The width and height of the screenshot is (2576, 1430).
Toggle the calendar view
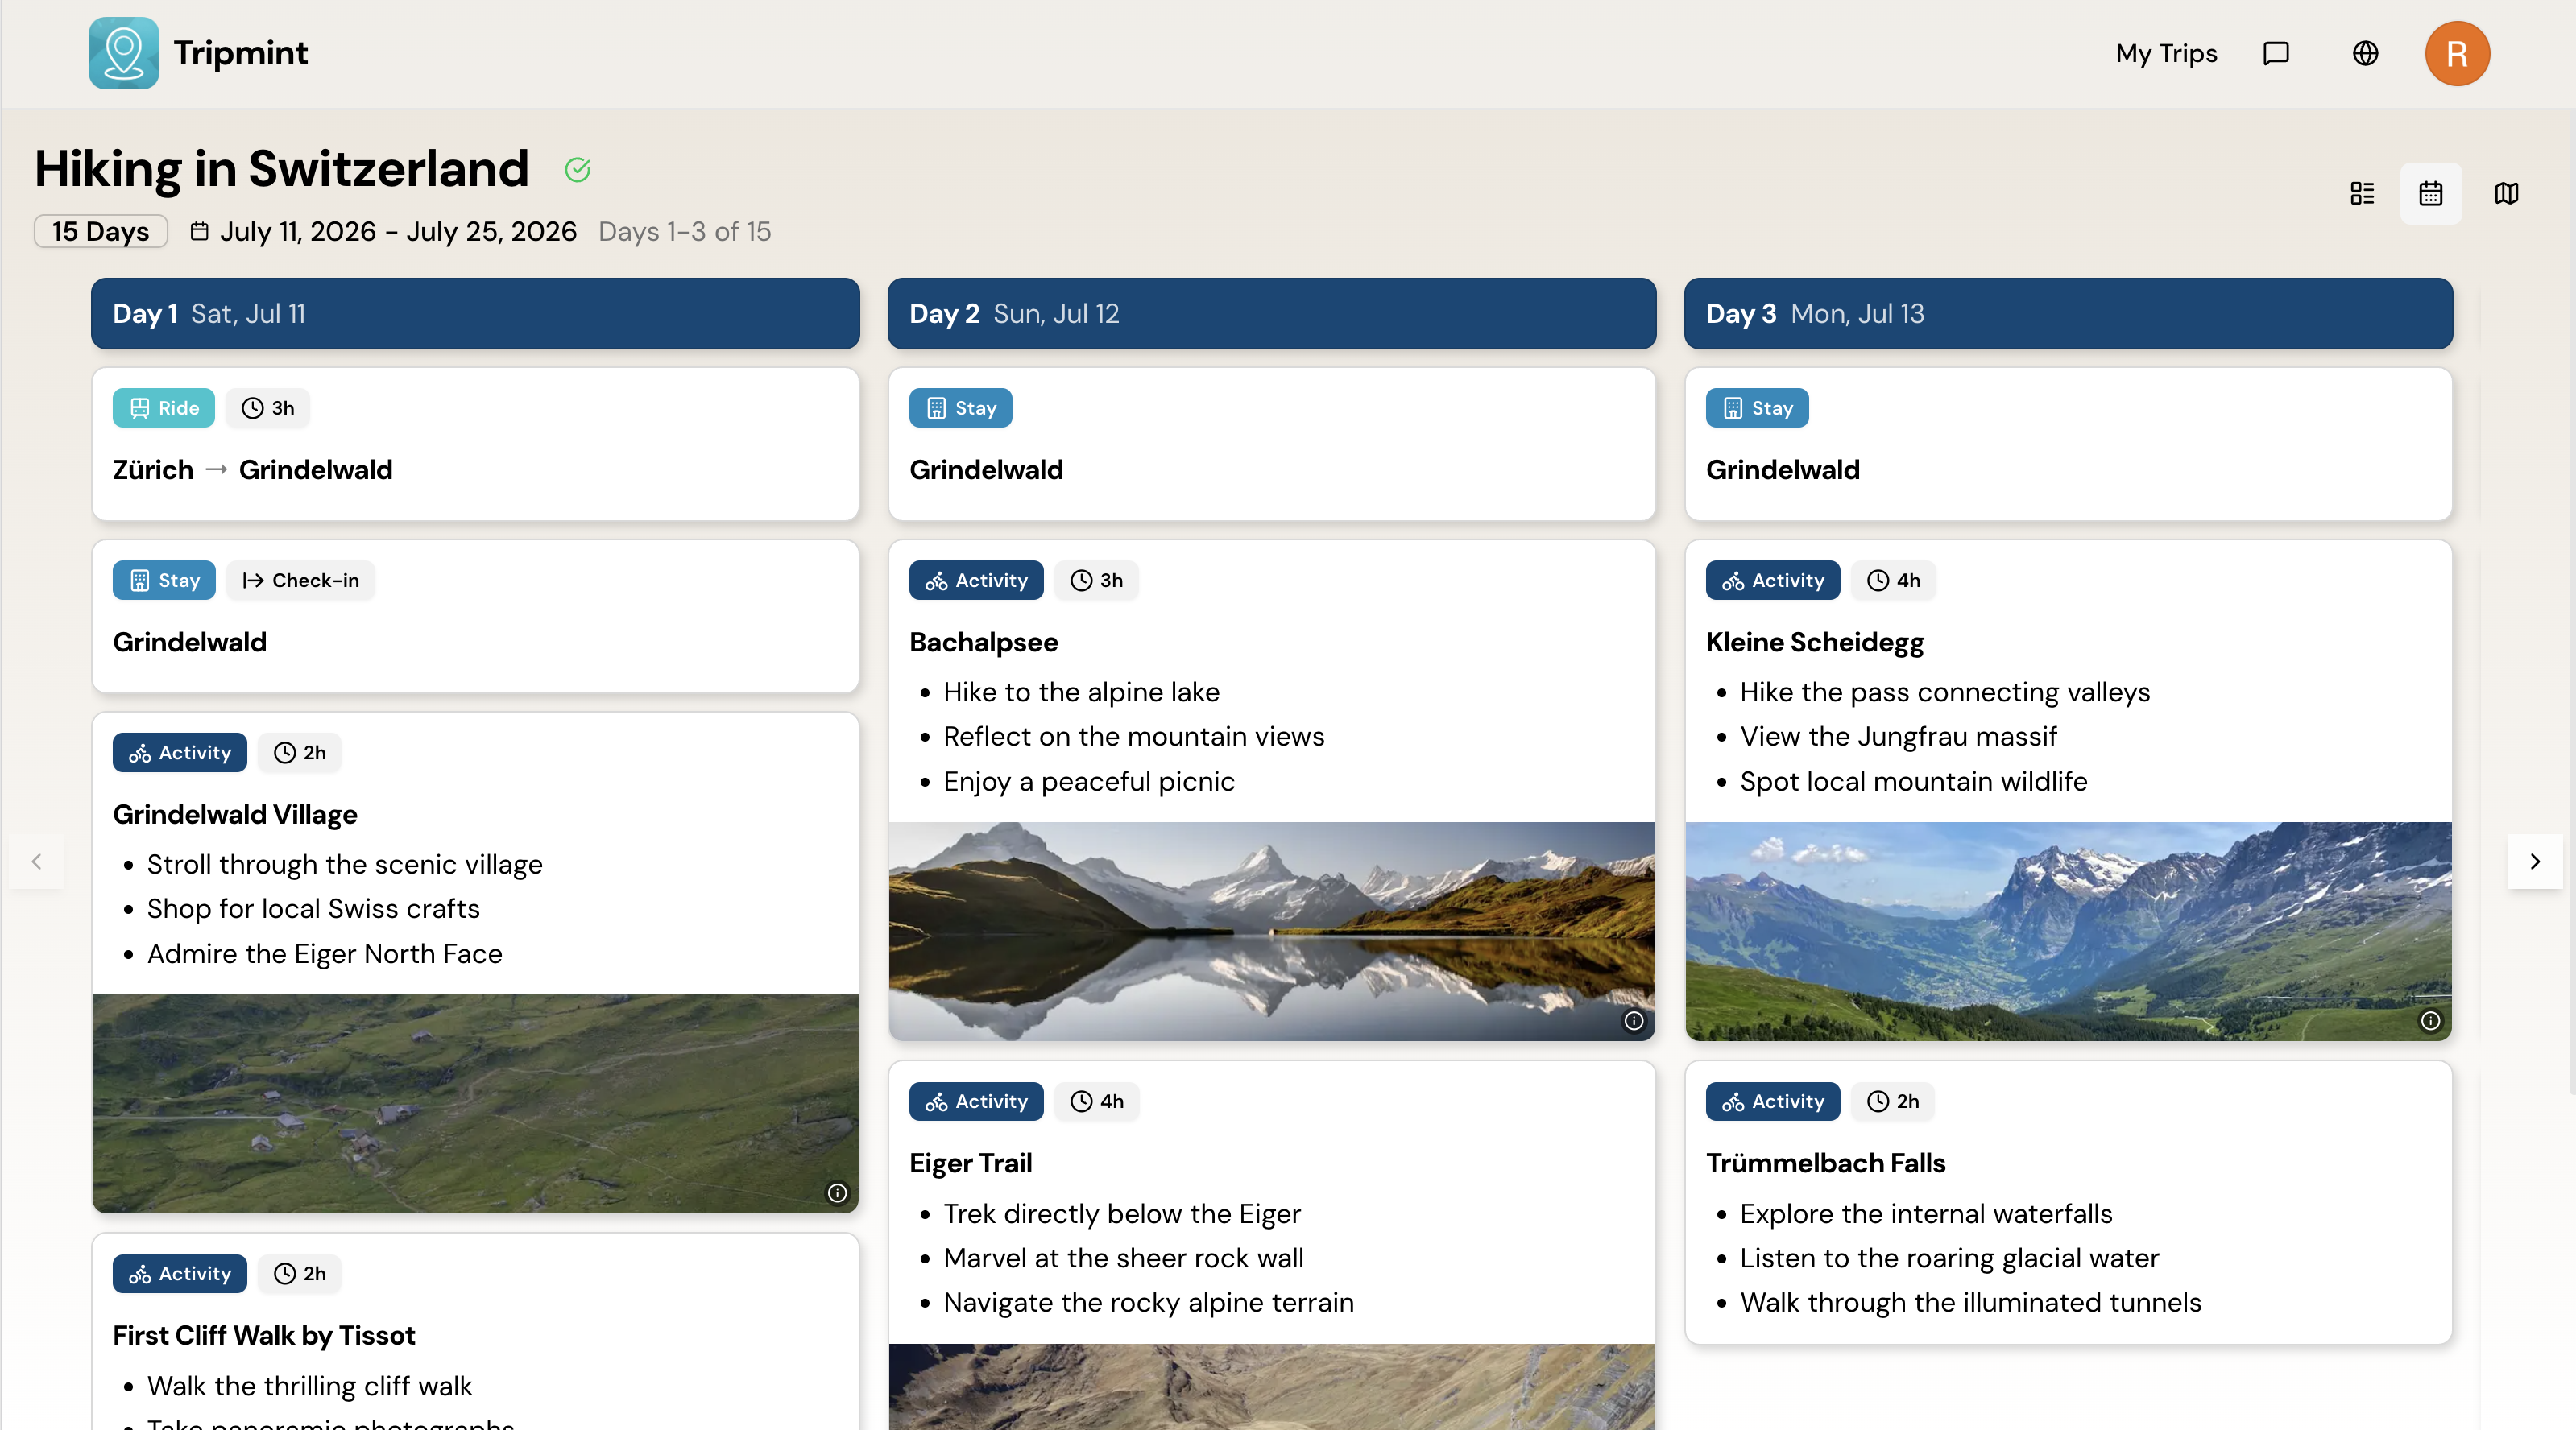coord(2431,193)
